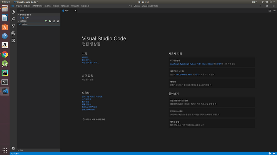Open the Terminal from the dock
Viewport: 277px width, 155px height.
point(5,82)
